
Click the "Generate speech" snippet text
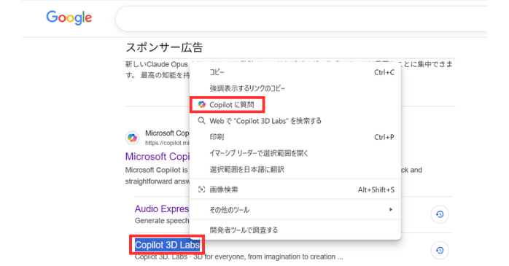pos(162,221)
